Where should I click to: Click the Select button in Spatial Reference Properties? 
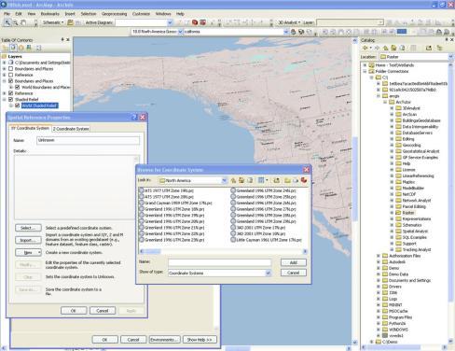tap(28, 228)
